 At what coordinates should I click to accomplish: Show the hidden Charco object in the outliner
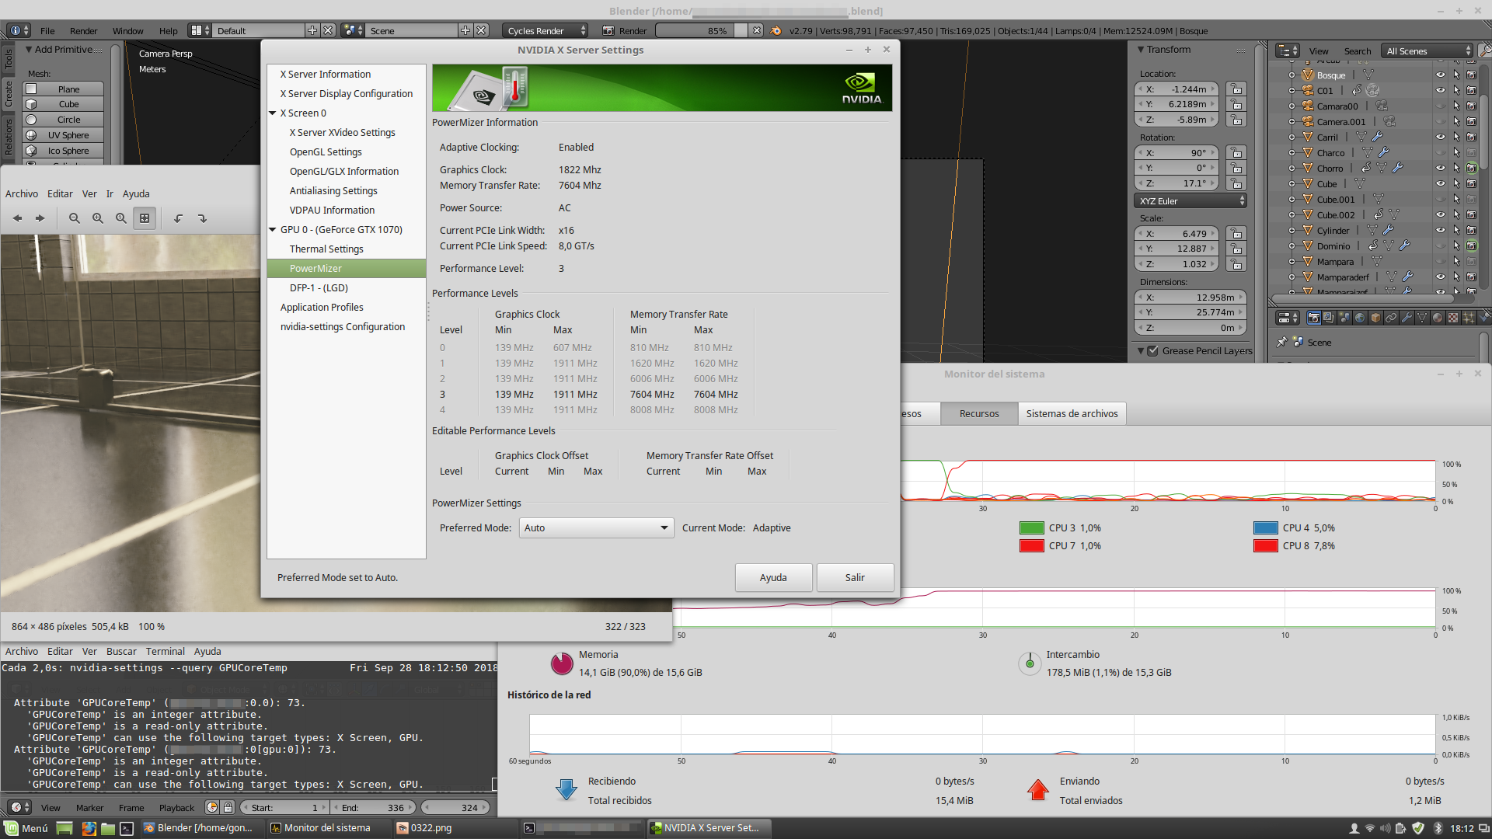pyautogui.click(x=1440, y=153)
